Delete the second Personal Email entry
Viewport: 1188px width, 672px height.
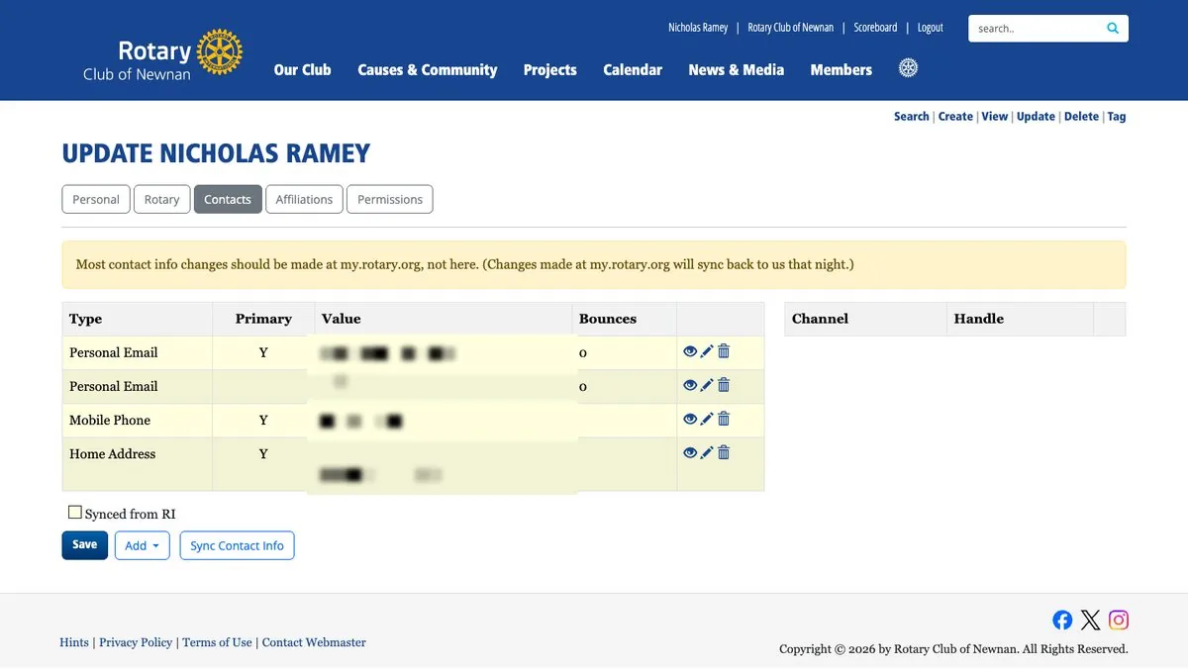point(724,385)
